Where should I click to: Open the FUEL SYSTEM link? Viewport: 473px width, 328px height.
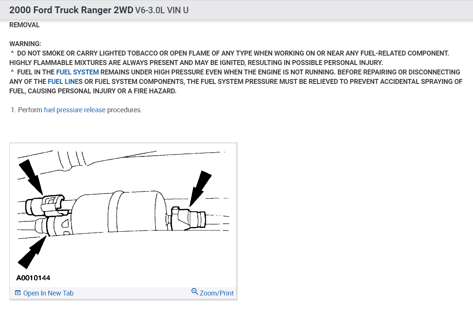tap(77, 72)
